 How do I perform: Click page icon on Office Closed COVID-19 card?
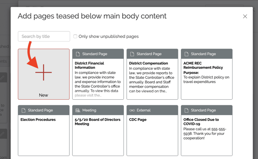(187, 110)
